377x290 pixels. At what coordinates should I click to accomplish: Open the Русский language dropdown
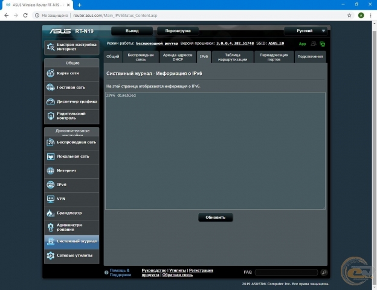[x=306, y=31]
